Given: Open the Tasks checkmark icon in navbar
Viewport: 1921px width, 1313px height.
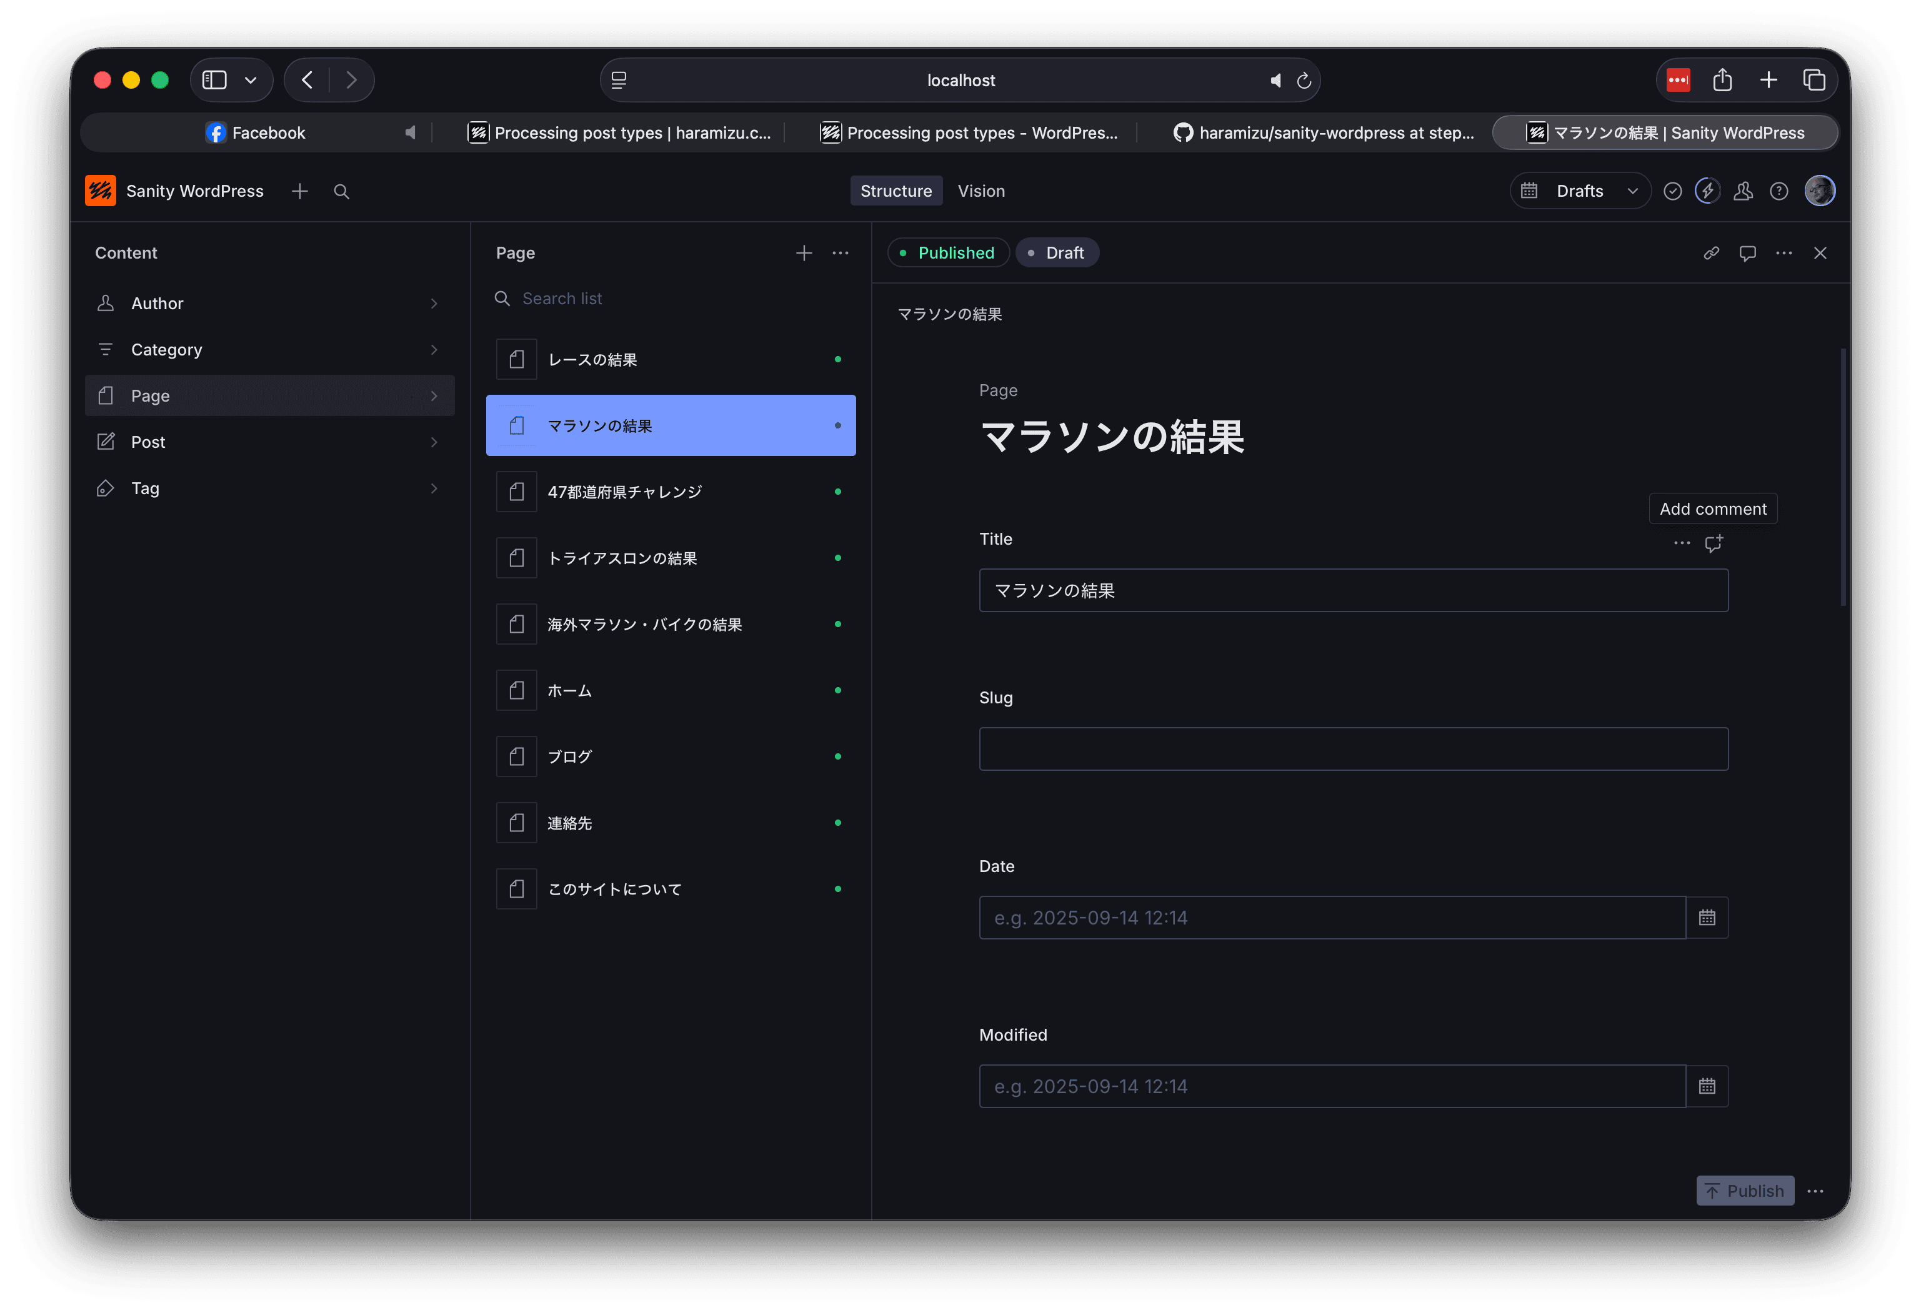Looking at the screenshot, I should [x=1672, y=192].
